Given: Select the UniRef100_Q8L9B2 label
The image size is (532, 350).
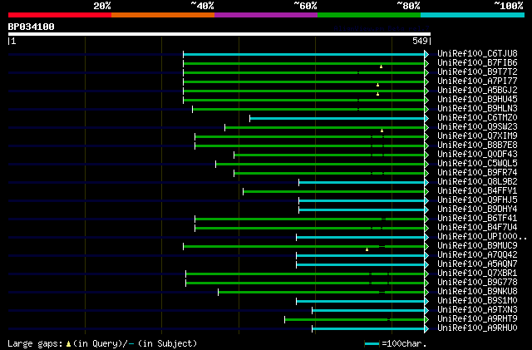Looking at the screenshot, I should (477, 182).
